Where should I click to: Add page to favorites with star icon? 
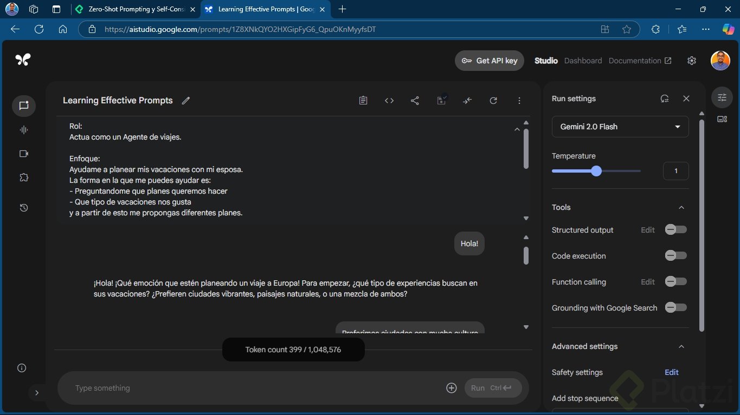click(627, 29)
